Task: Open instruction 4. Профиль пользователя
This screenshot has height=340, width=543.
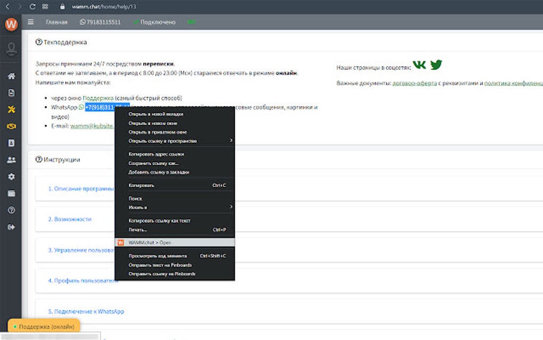Action: point(83,281)
